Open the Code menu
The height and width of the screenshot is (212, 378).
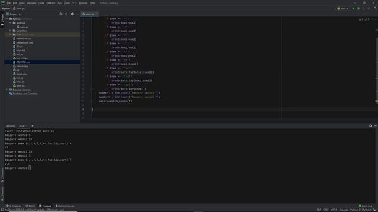coord(41,3)
